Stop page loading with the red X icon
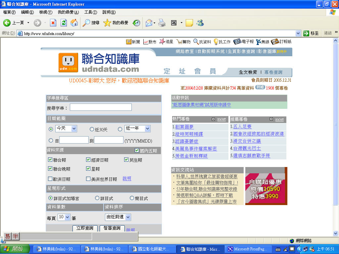The width and height of the screenshot is (339, 254). coord(53,23)
